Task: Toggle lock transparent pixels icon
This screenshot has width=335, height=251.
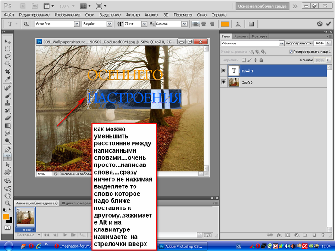Action: 244,60
